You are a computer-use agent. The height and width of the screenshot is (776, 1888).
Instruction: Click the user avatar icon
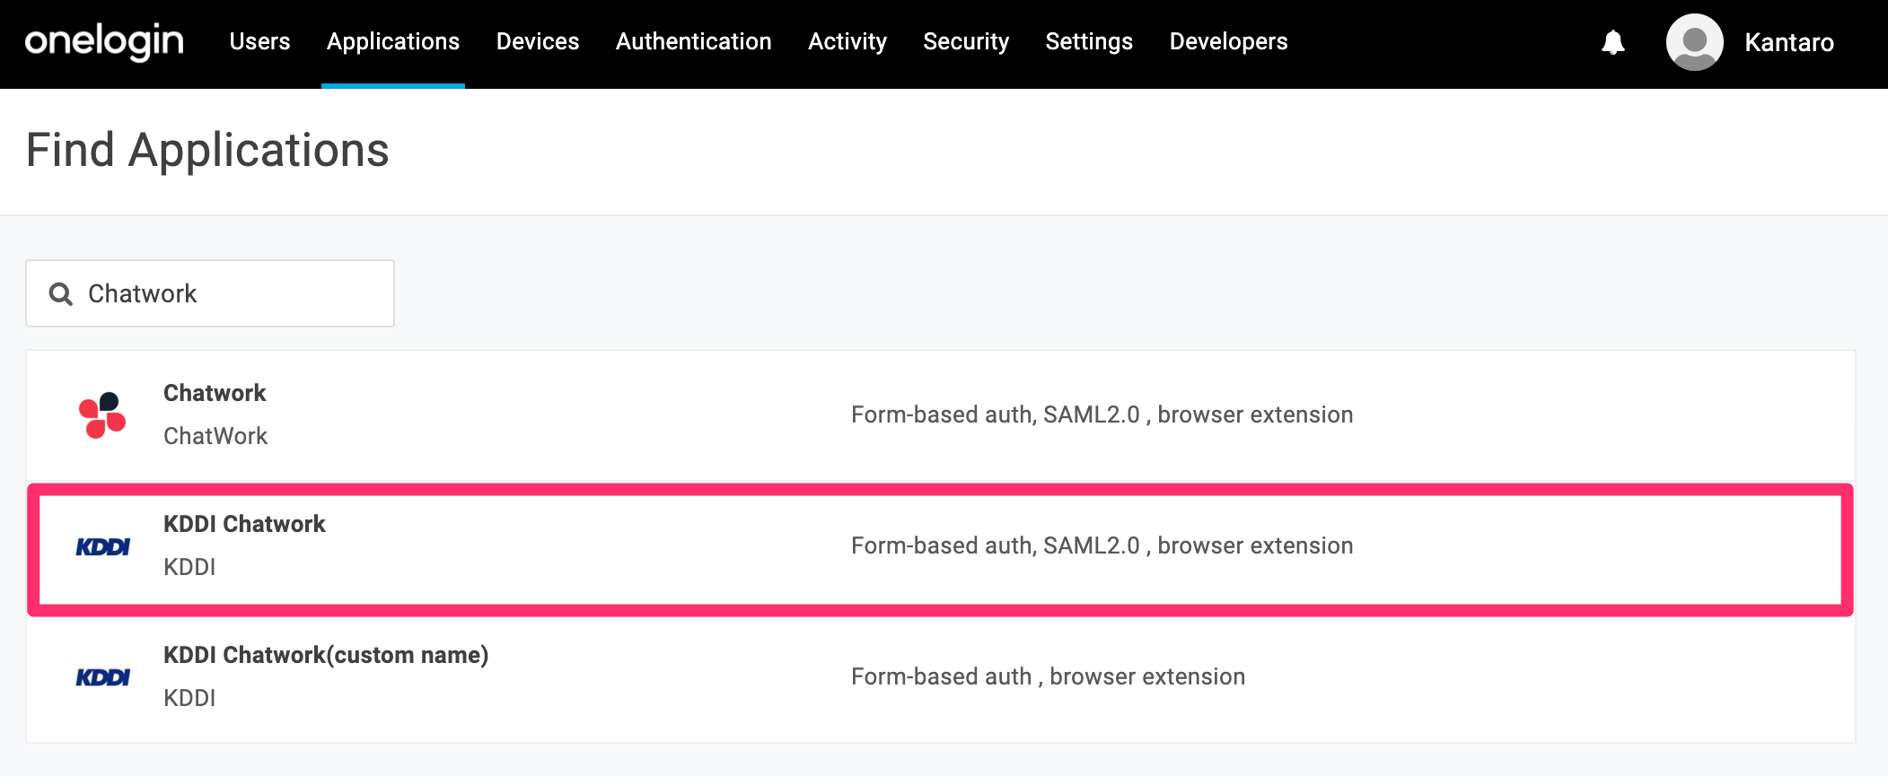[x=1694, y=42]
